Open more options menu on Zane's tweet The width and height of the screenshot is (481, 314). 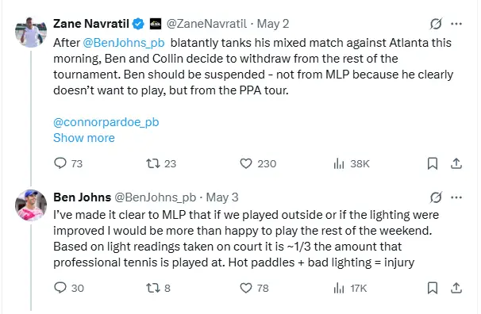click(456, 24)
